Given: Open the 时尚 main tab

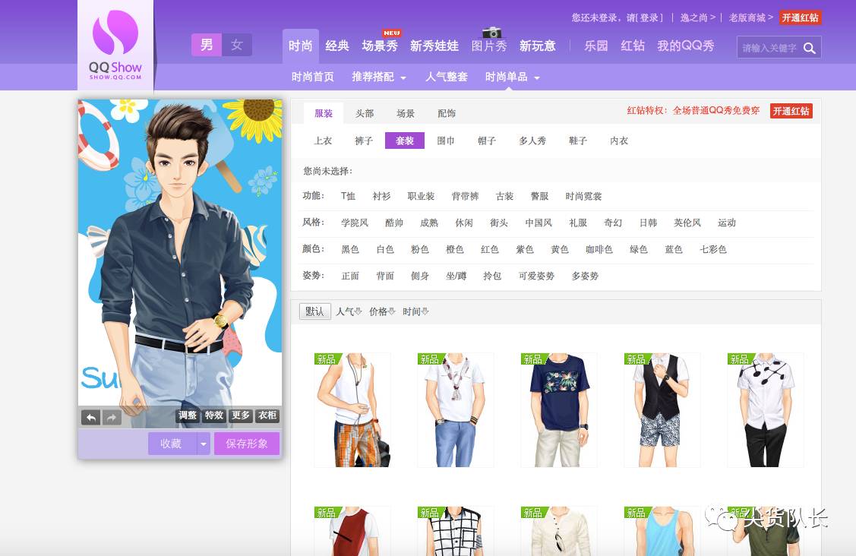Looking at the screenshot, I should pos(300,46).
